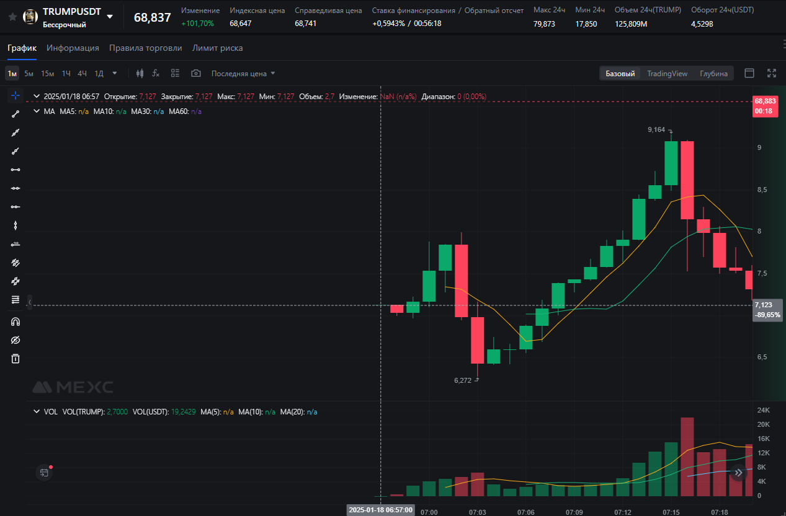Click the 7,123 crosshair price label

tap(767, 310)
